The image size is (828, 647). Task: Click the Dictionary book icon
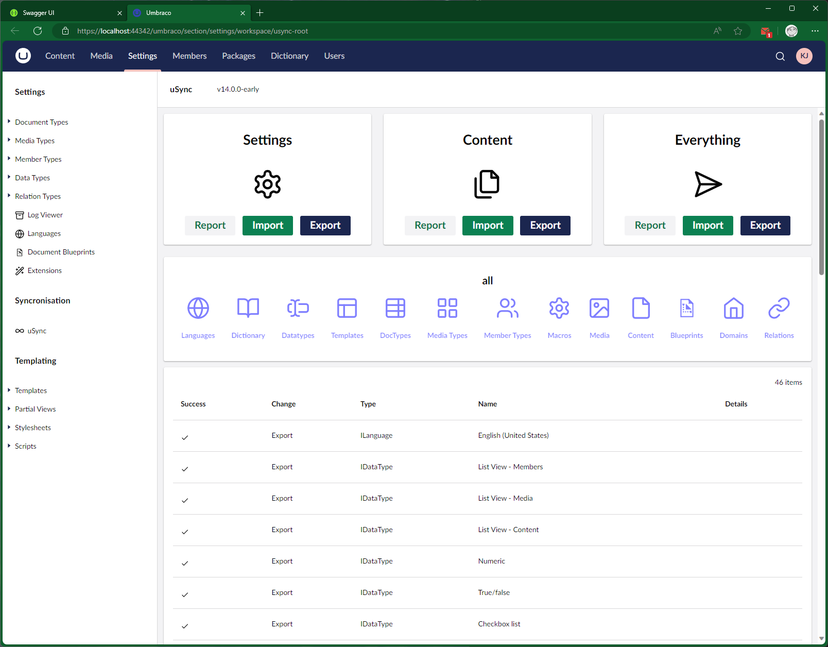point(248,308)
